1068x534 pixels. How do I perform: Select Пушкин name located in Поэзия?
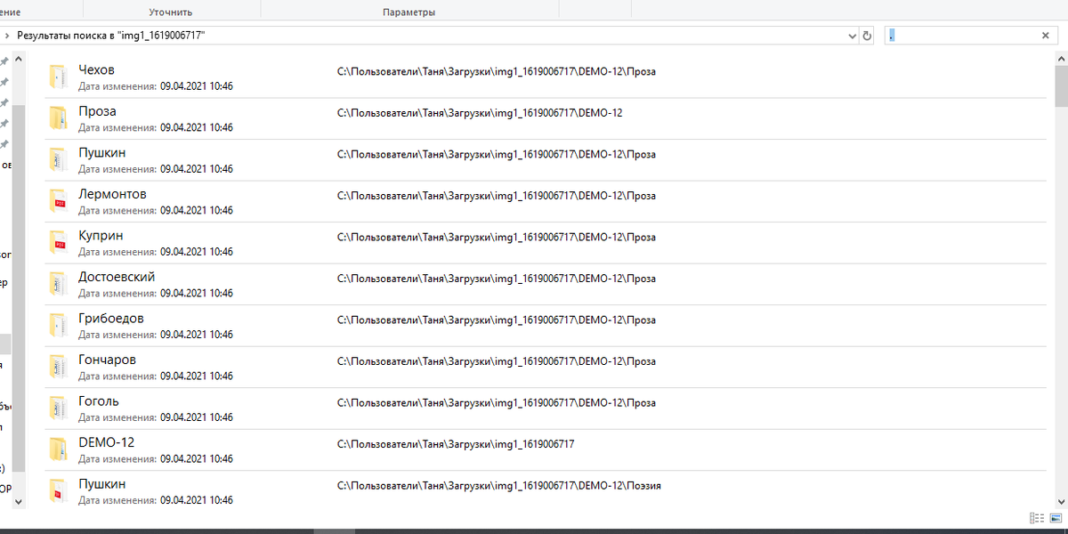coord(101,484)
